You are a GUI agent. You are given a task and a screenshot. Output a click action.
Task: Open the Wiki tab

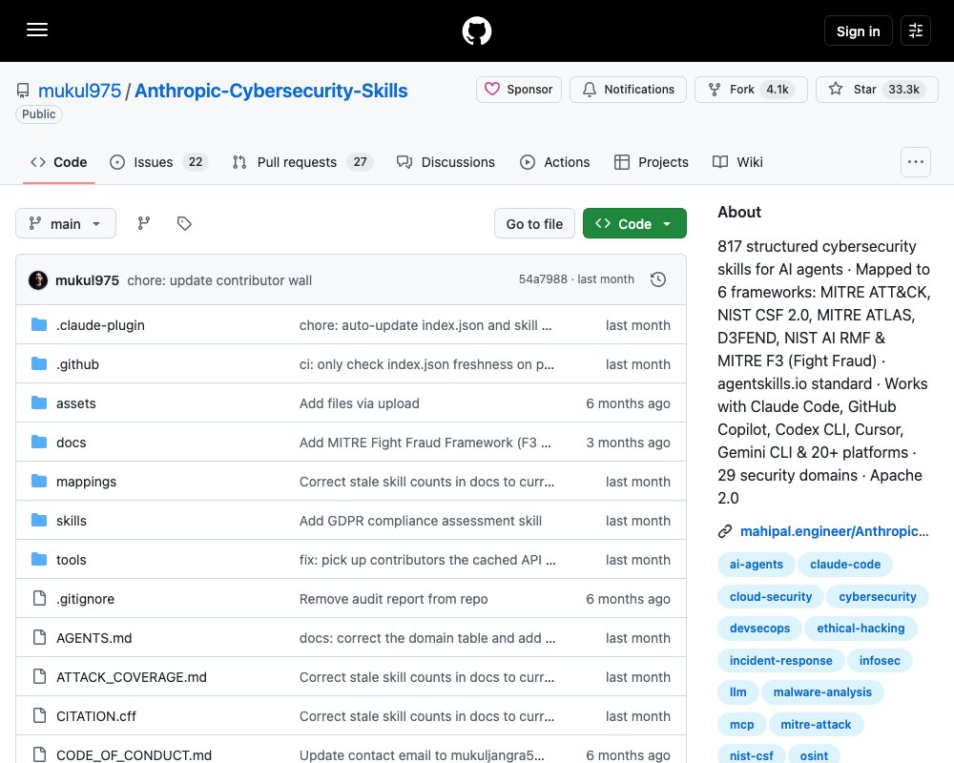tap(737, 162)
